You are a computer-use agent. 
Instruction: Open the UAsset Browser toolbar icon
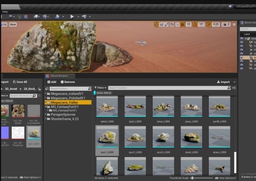26,17
